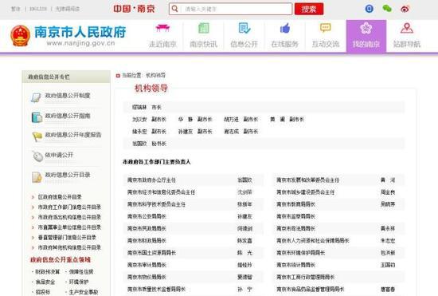Switch to the ENGLISH version

point(38,9)
